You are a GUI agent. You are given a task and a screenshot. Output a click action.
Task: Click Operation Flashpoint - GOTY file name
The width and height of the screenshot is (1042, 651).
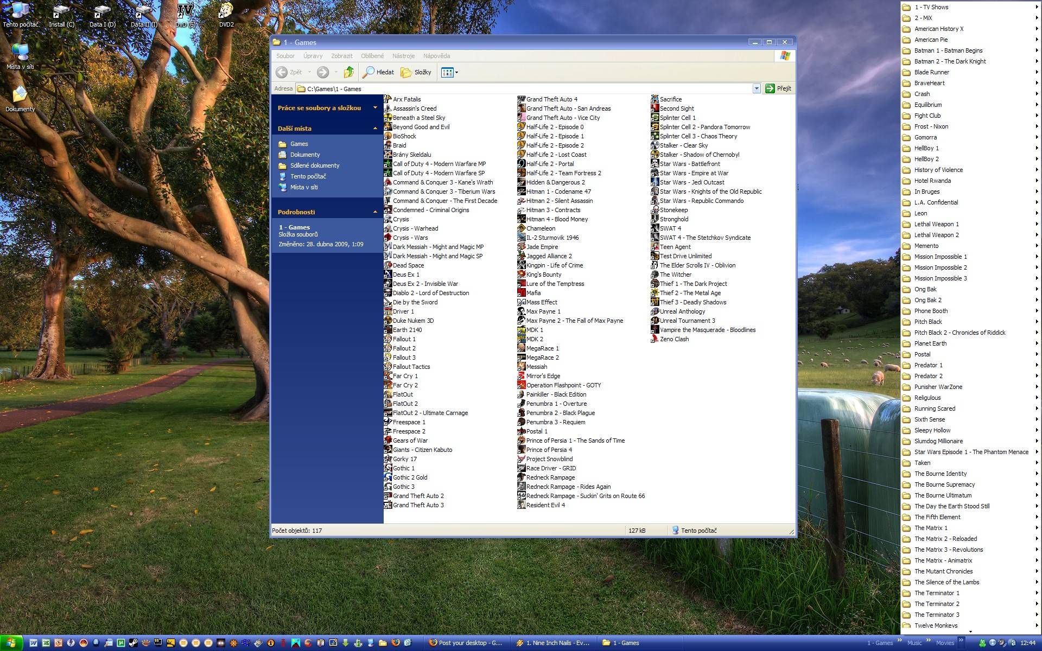(x=563, y=385)
